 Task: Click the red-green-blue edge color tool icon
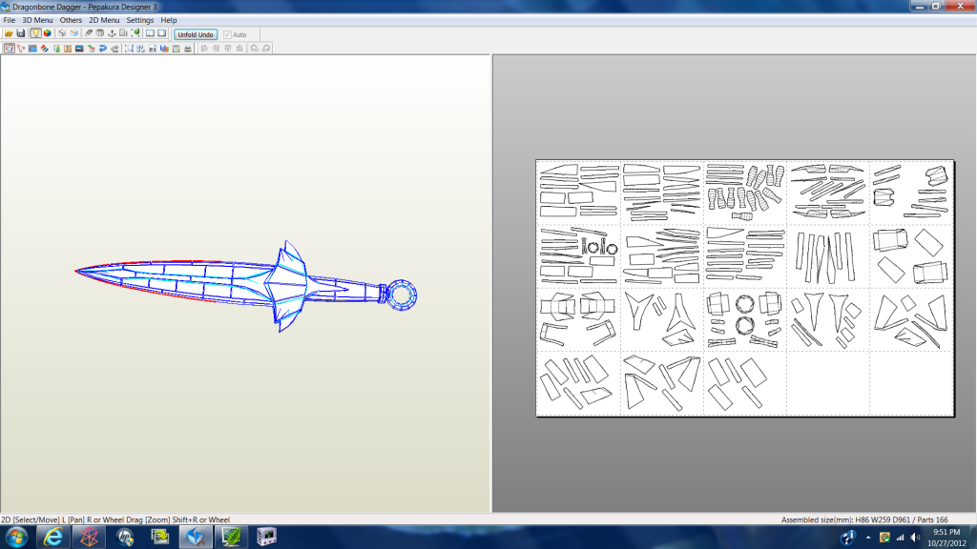[x=44, y=49]
